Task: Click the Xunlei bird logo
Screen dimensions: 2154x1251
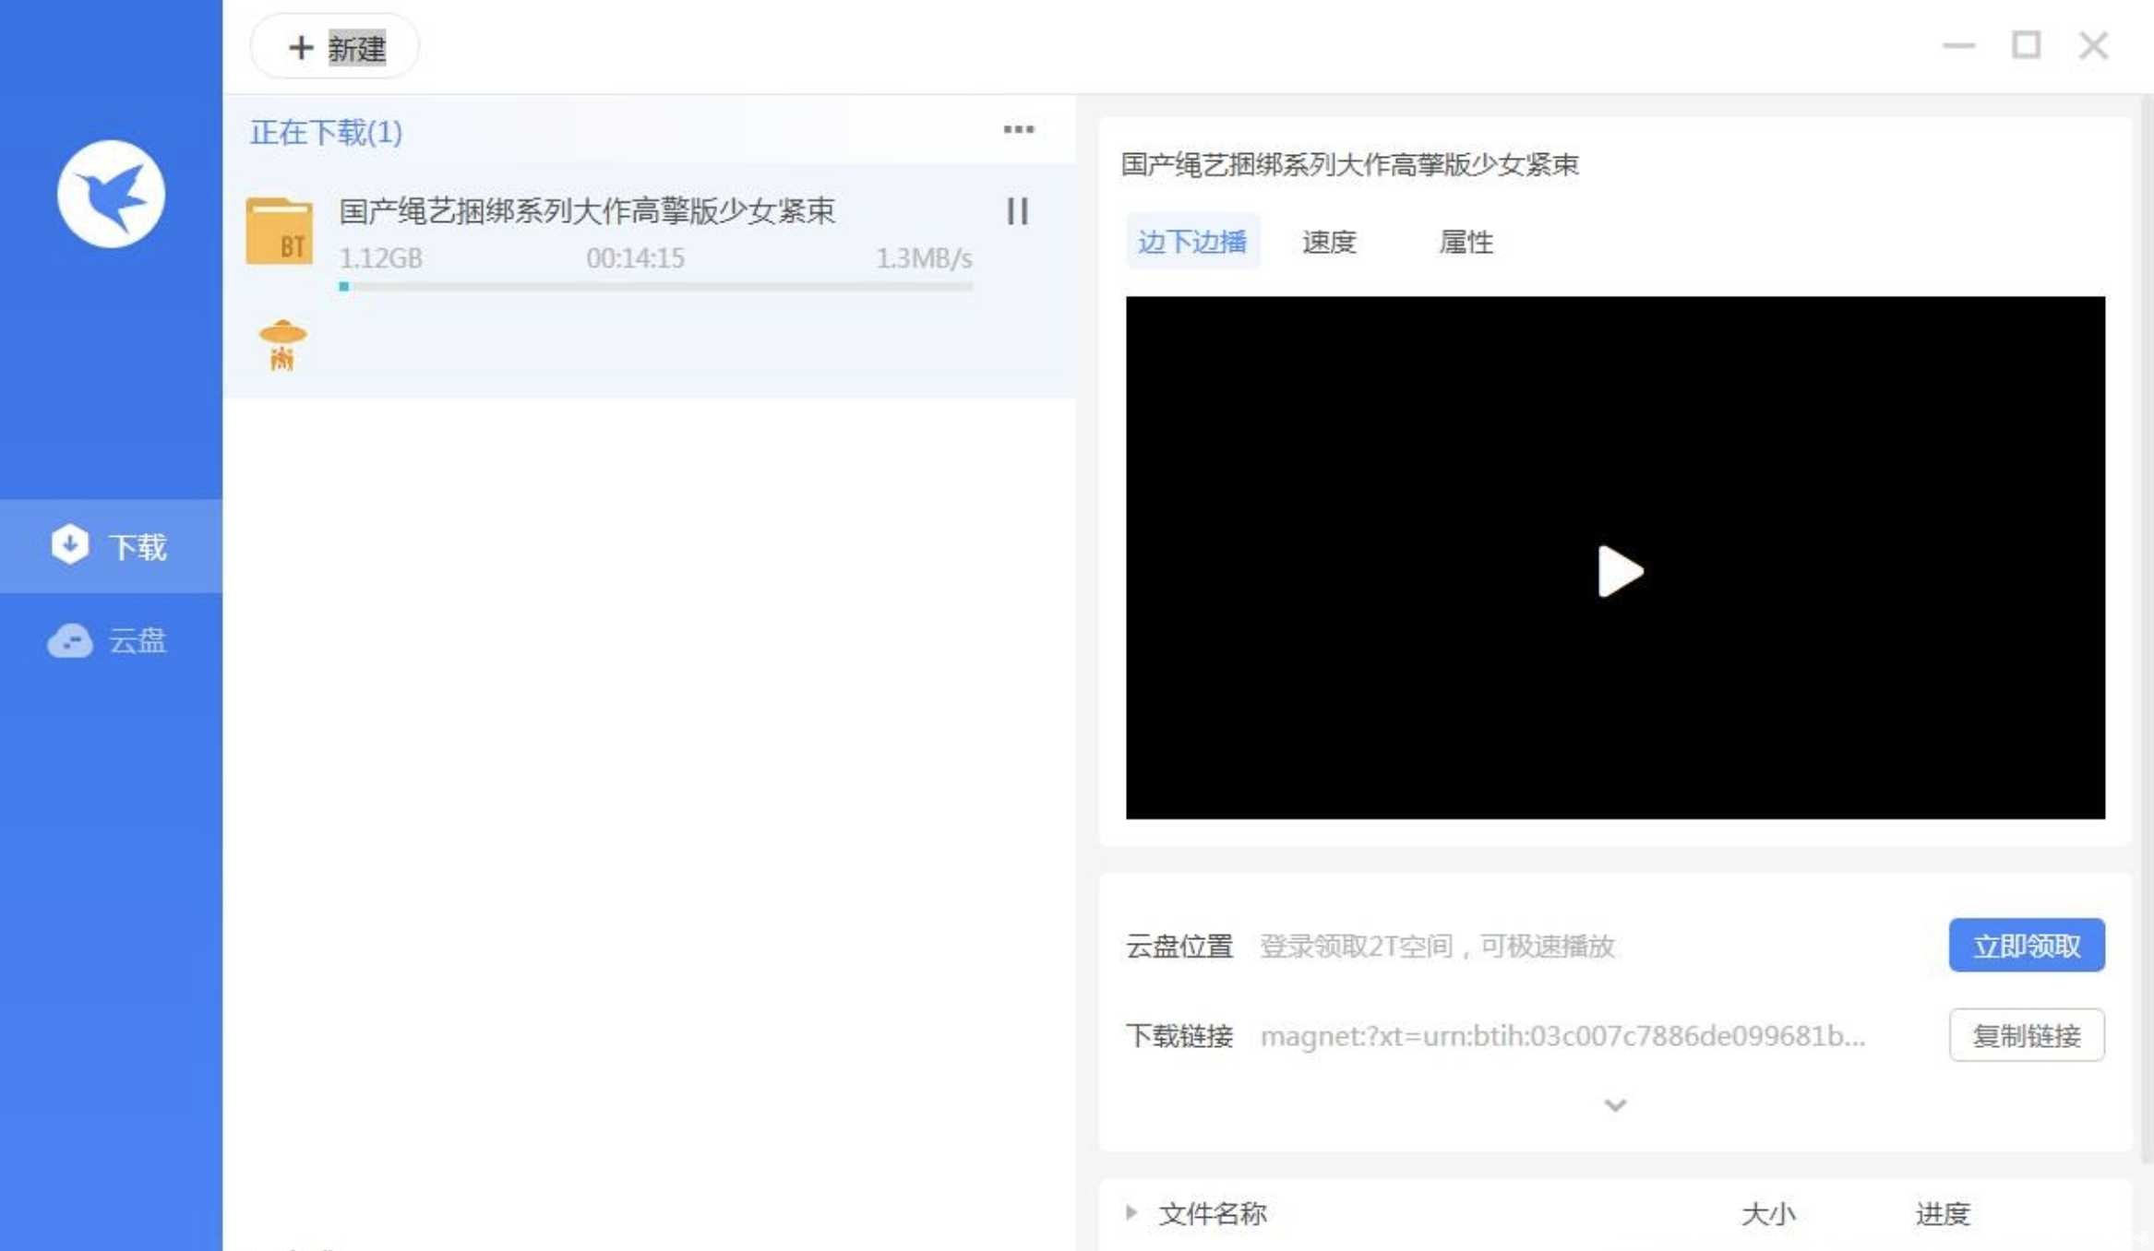Action: click(111, 194)
